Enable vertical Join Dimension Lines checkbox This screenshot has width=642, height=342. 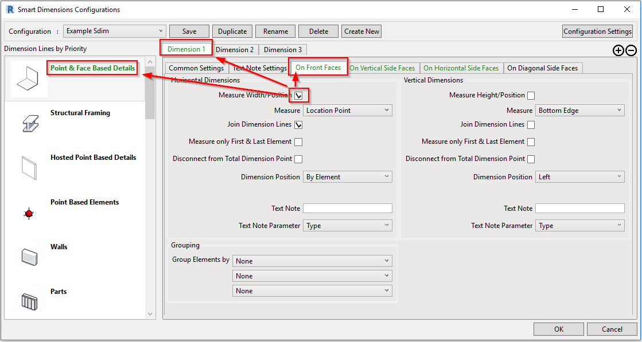[531, 125]
